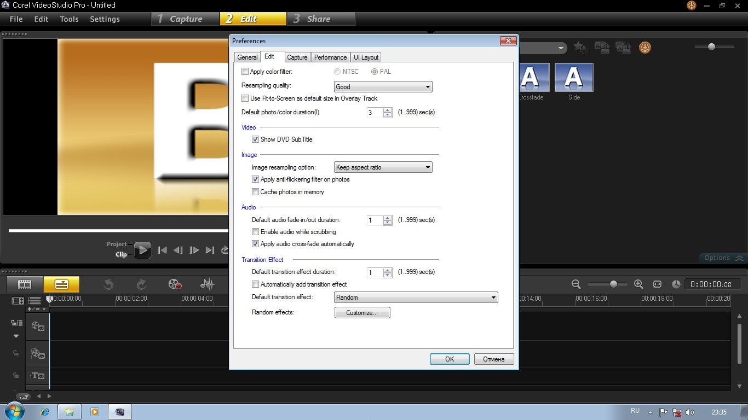Fit the project in the timeline window
The image size is (748, 420).
click(x=658, y=284)
